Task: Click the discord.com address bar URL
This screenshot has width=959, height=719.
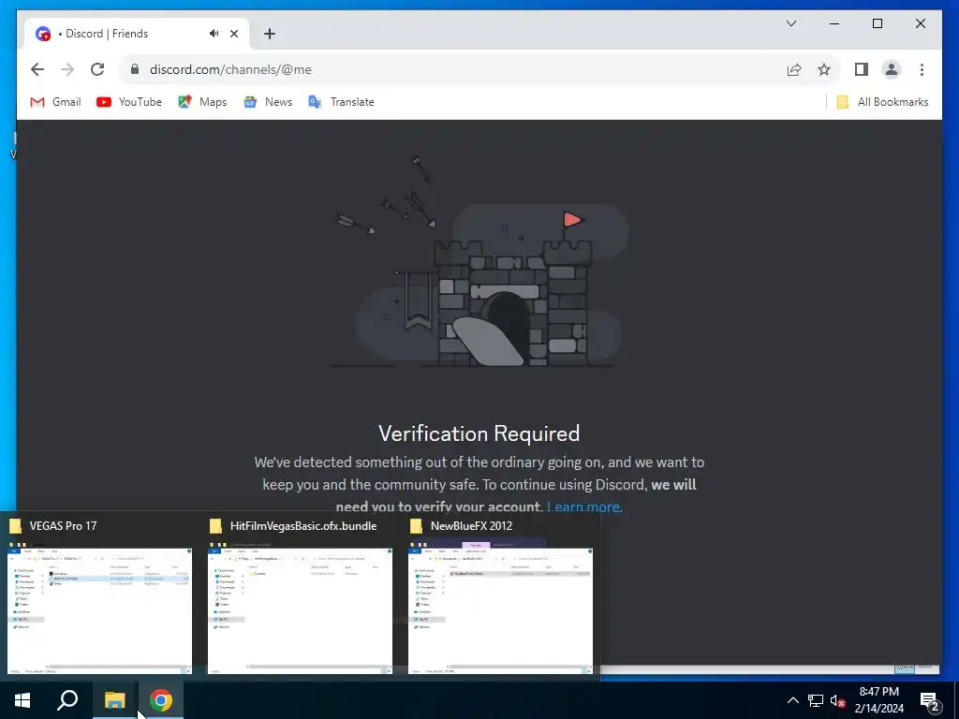Action: (230, 69)
